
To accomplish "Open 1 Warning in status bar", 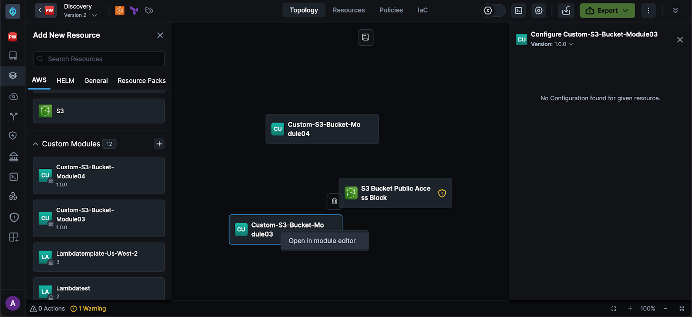I will 88,309.
